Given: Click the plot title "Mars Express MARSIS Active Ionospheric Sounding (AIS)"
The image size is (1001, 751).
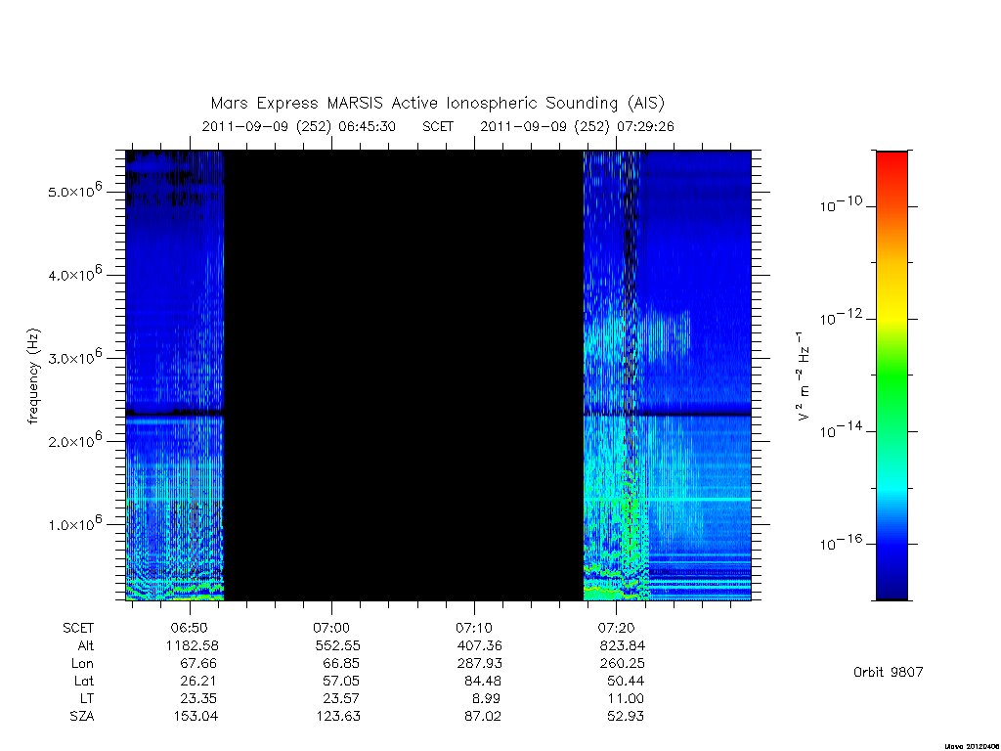Looking at the screenshot, I should click(x=437, y=104).
